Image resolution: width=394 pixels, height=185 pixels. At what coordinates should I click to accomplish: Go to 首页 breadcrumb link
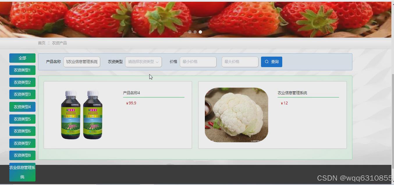42,43
